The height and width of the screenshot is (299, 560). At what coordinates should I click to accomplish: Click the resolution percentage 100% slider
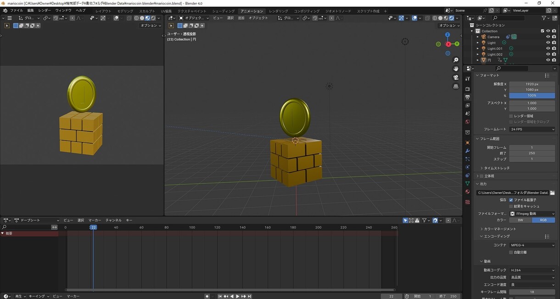[x=532, y=95]
